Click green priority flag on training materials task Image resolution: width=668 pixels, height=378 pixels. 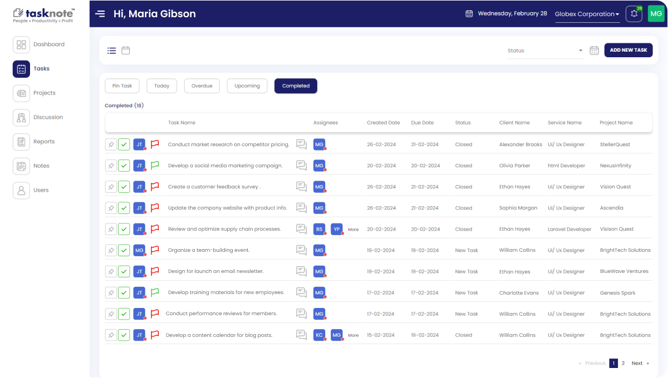point(155,292)
